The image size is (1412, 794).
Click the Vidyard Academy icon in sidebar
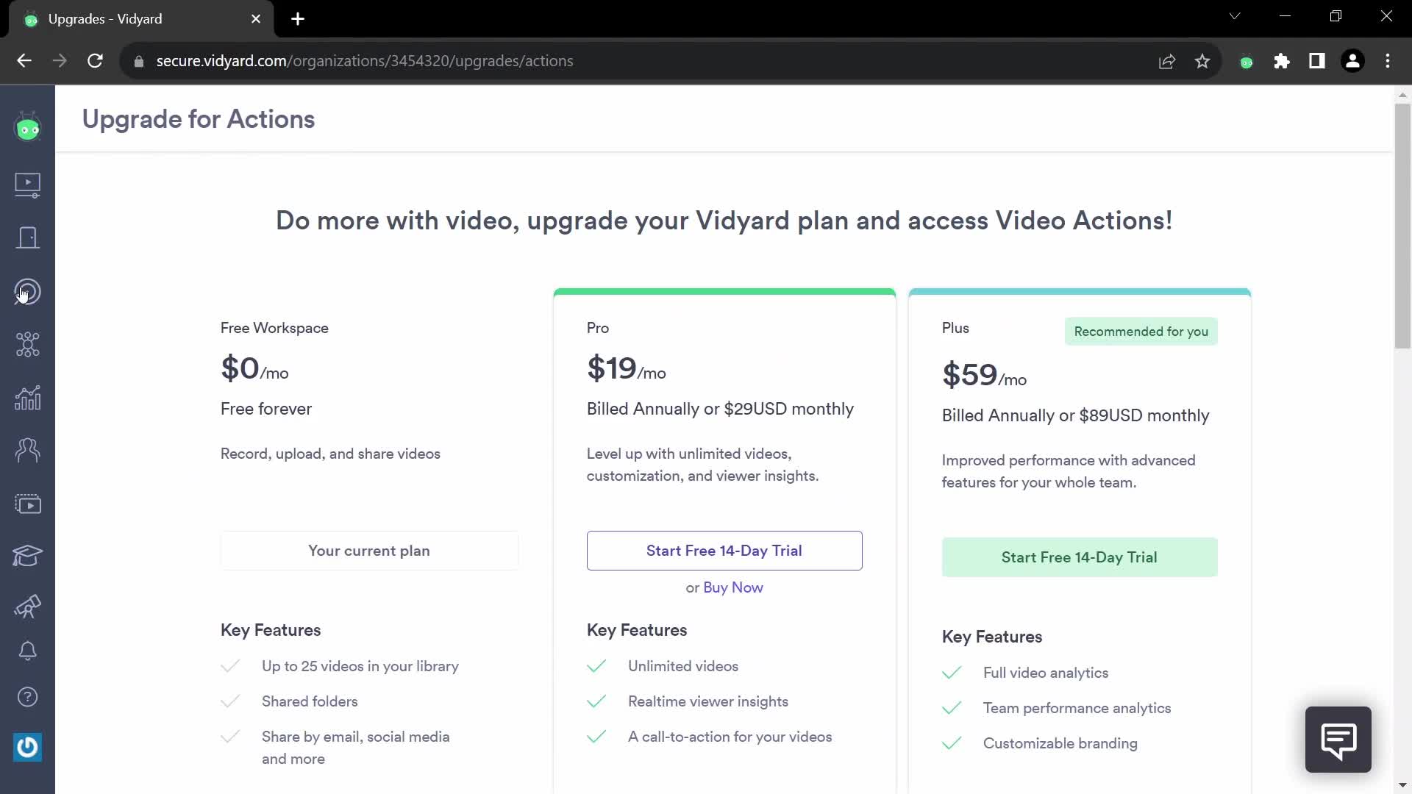point(27,554)
